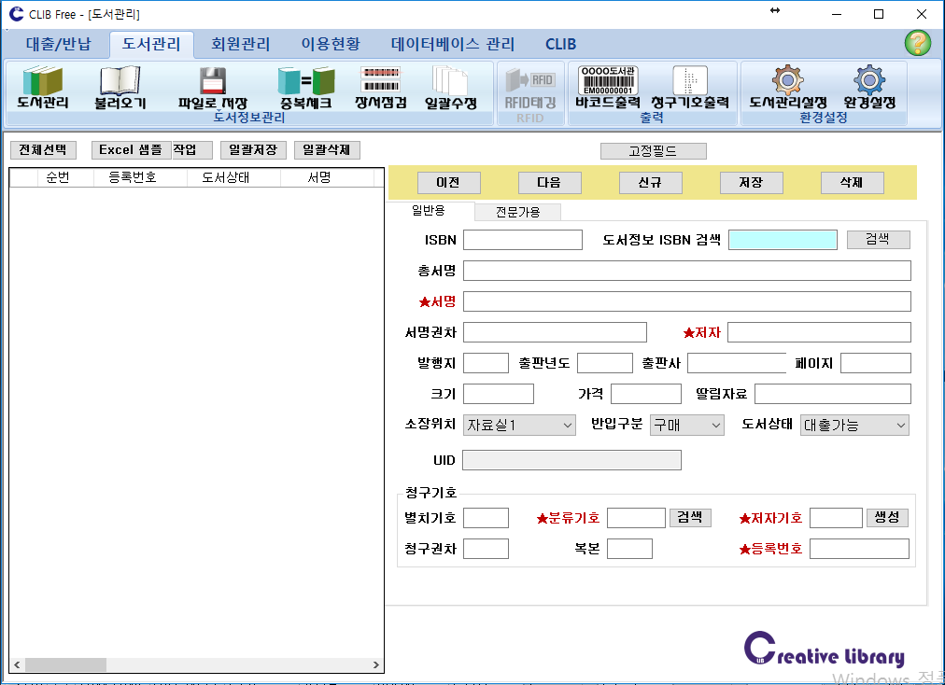Open the help question mark icon

coord(917,43)
